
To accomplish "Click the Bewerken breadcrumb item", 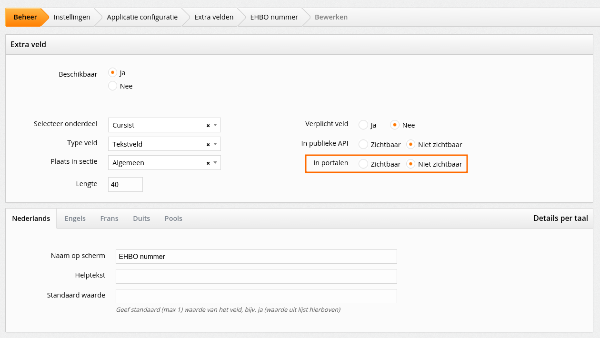I will [331, 17].
